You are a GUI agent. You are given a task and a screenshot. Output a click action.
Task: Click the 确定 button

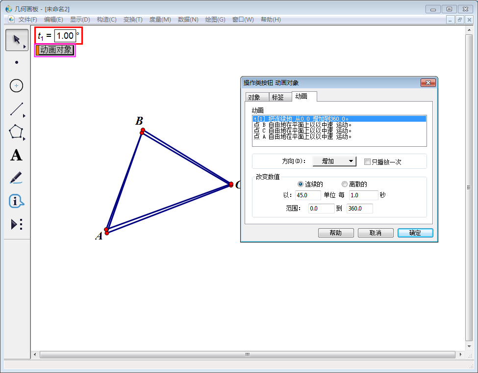coord(415,233)
